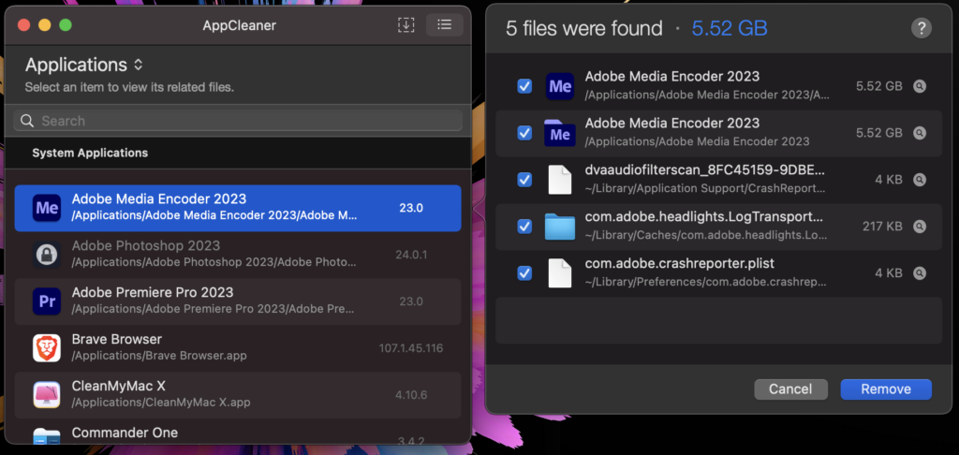
Task: Reveal dvaaudiofilterscan file in Finder
Action: (920, 180)
